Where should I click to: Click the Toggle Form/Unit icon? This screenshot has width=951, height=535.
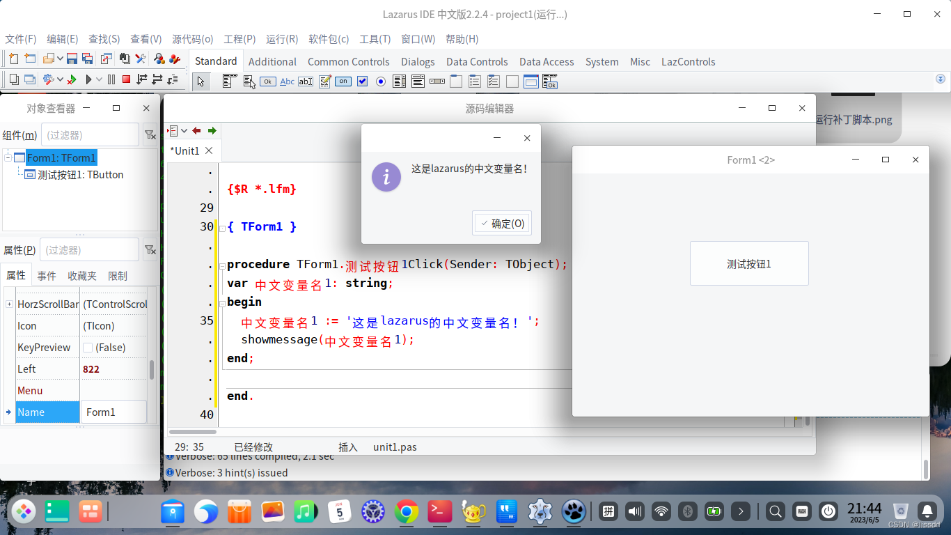pos(107,59)
